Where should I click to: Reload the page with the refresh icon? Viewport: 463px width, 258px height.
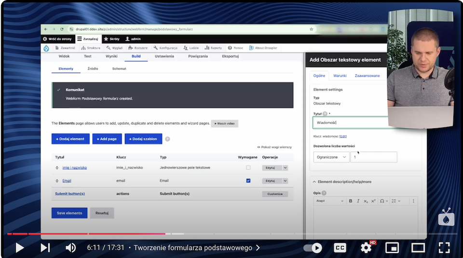[62, 29]
